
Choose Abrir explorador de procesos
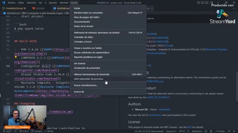pyautogui.click(x=108, y=79)
